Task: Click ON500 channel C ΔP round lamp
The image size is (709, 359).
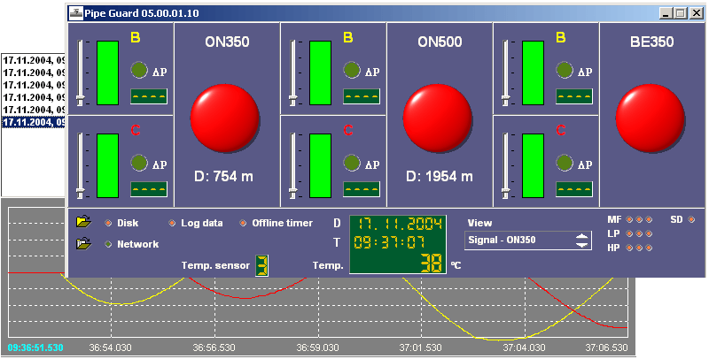Action: (x=352, y=163)
